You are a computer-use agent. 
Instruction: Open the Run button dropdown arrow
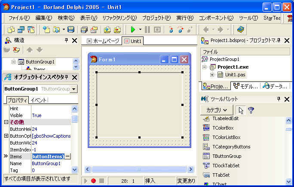tap(140, 30)
